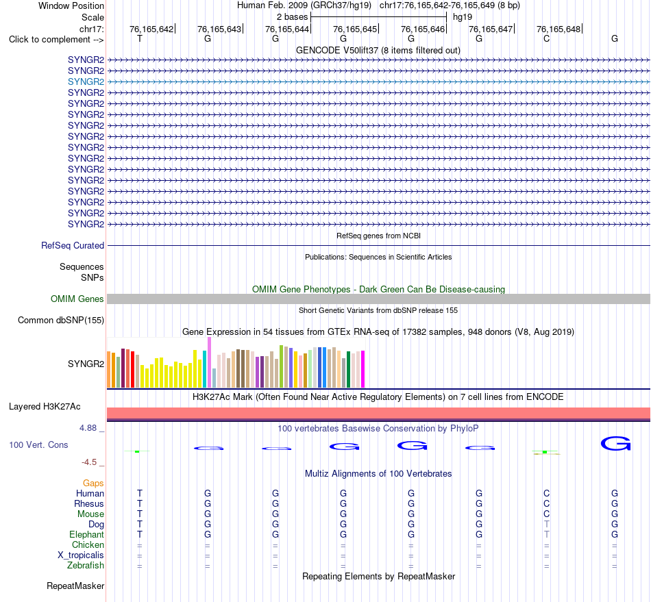
Task: Select the Dog alignment row label
Action: coord(96,525)
